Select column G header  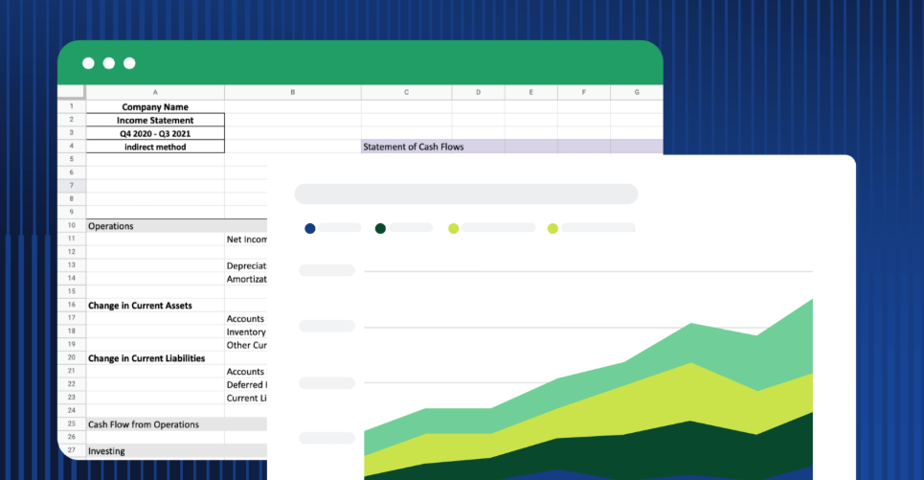pos(637,93)
